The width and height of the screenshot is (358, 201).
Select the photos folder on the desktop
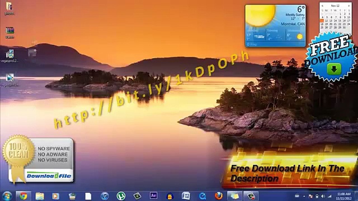coord(9,8)
